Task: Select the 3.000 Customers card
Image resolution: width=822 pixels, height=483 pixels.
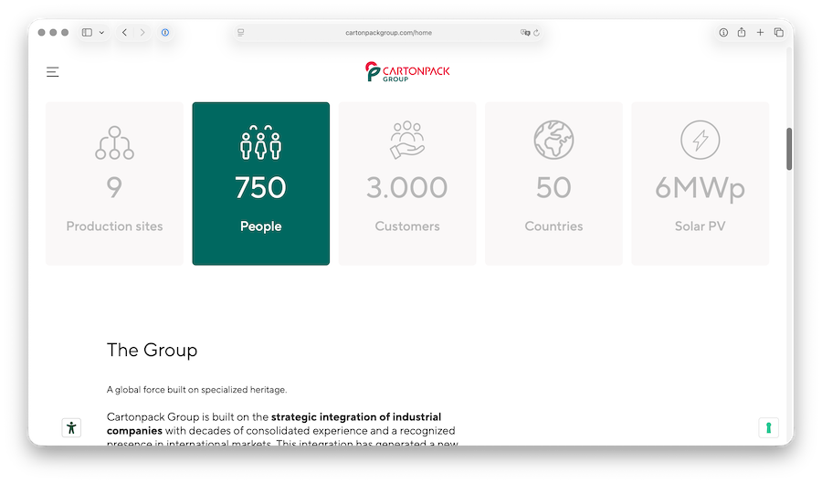Action: click(x=407, y=184)
